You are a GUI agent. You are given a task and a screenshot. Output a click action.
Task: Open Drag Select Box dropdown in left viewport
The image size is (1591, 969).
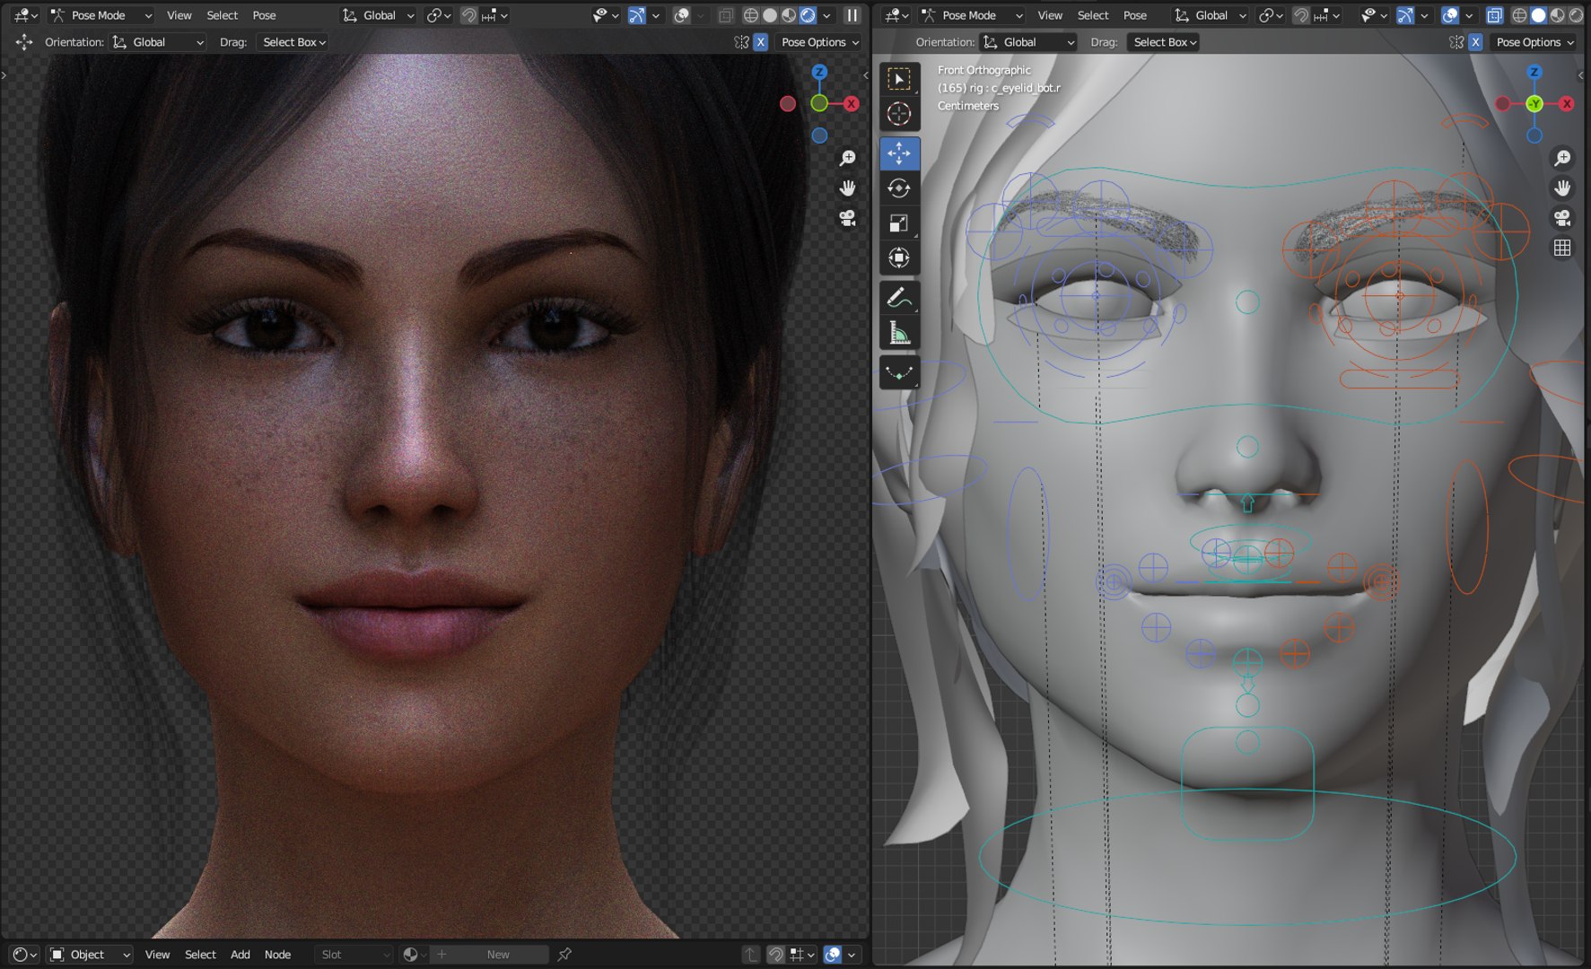click(x=293, y=42)
